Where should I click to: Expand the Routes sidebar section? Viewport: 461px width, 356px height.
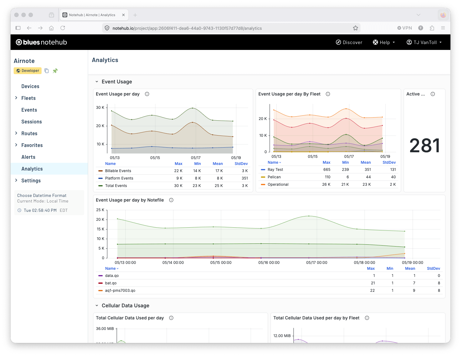[x=16, y=133]
